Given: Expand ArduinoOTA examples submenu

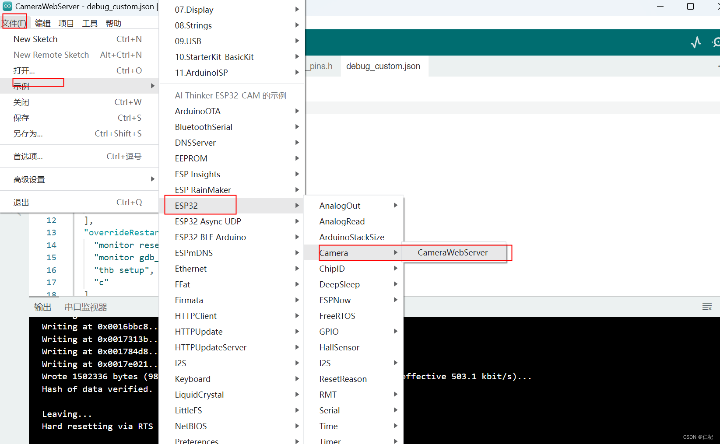Looking at the screenshot, I should coord(232,111).
